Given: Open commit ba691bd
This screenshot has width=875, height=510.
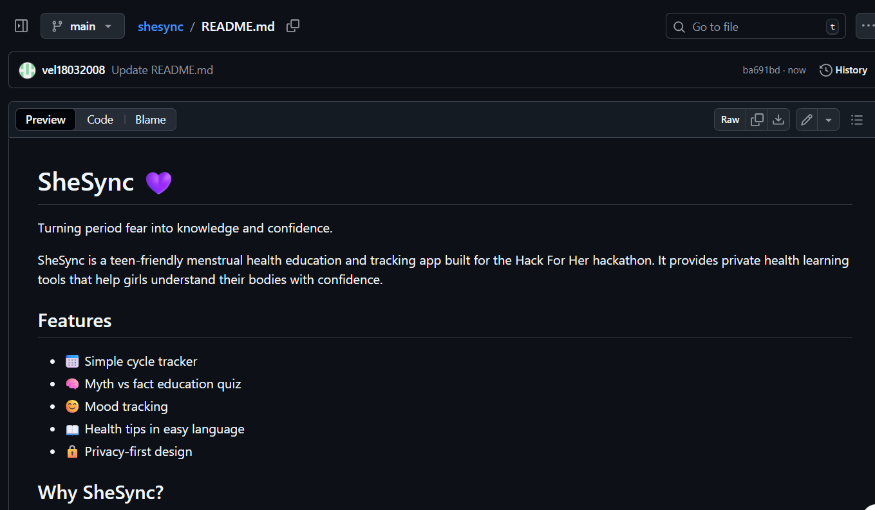Looking at the screenshot, I should (761, 70).
